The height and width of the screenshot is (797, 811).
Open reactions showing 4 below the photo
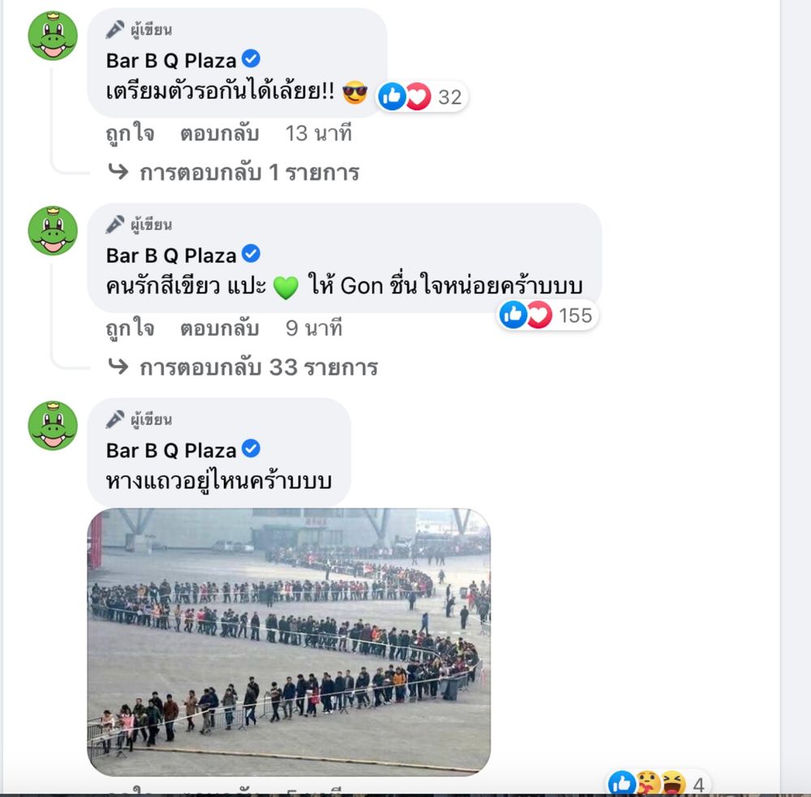coord(657,783)
